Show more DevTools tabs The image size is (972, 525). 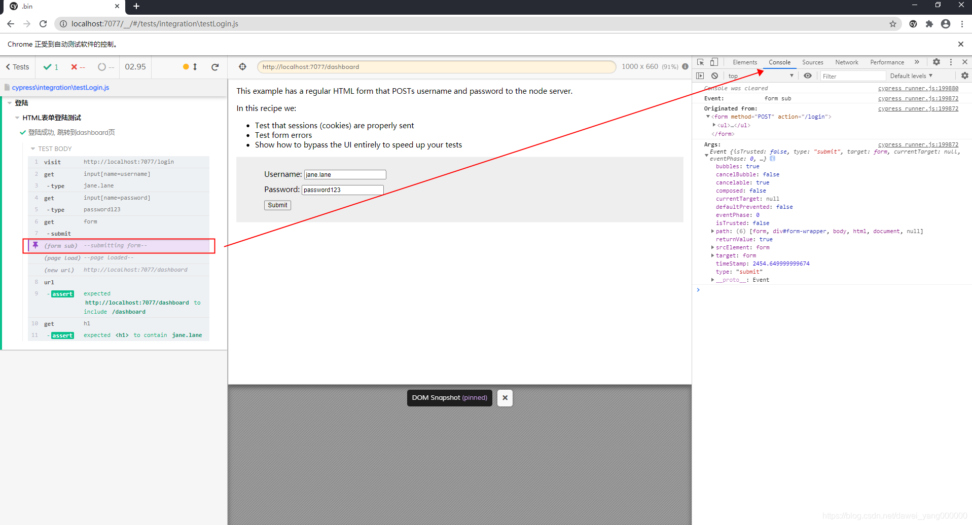click(x=917, y=62)
